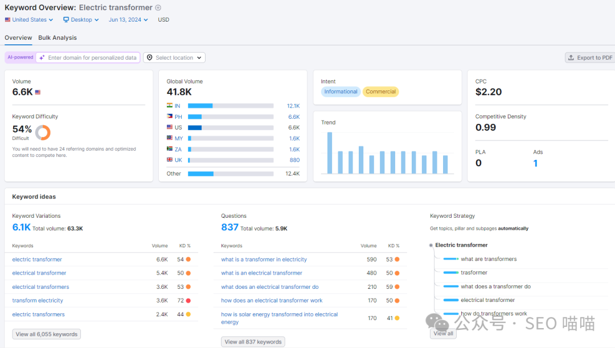The image size is (615, 348).
Task: Click the US flag next to volume 6.6K
Action: [38, 92]
